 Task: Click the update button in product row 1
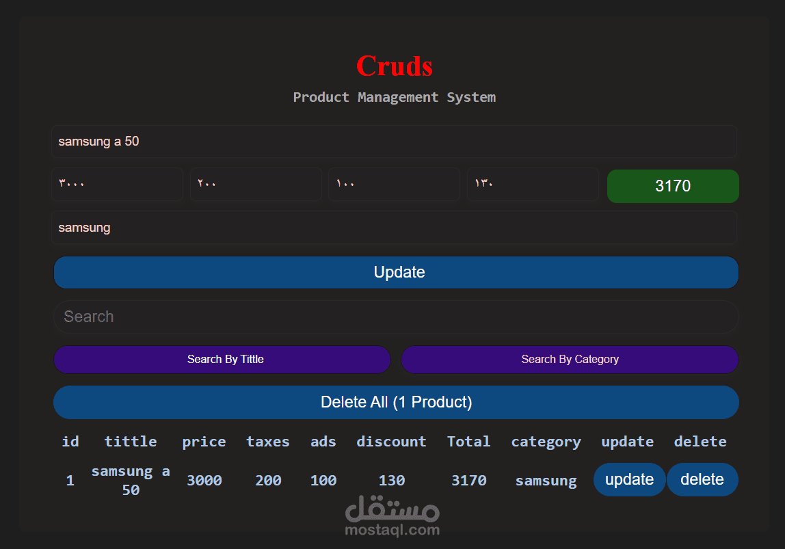tap(629, 479)
